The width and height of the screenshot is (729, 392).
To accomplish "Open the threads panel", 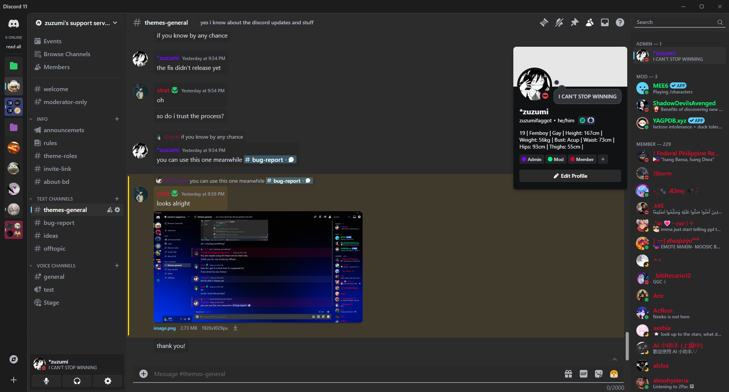I will [544, 22].
